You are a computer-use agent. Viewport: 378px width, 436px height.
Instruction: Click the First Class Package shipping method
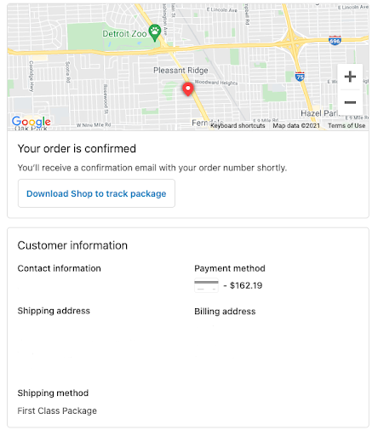(x=57, y=410)
